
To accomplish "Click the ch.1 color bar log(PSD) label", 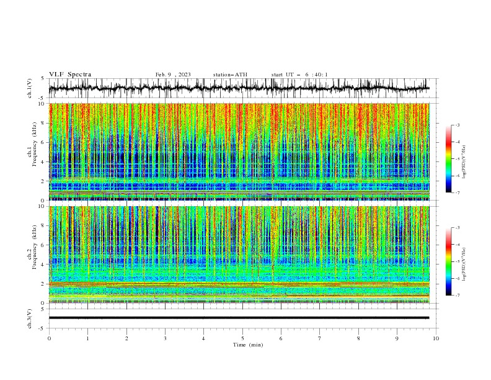I will pyautogui.click(x=464, y=162).
